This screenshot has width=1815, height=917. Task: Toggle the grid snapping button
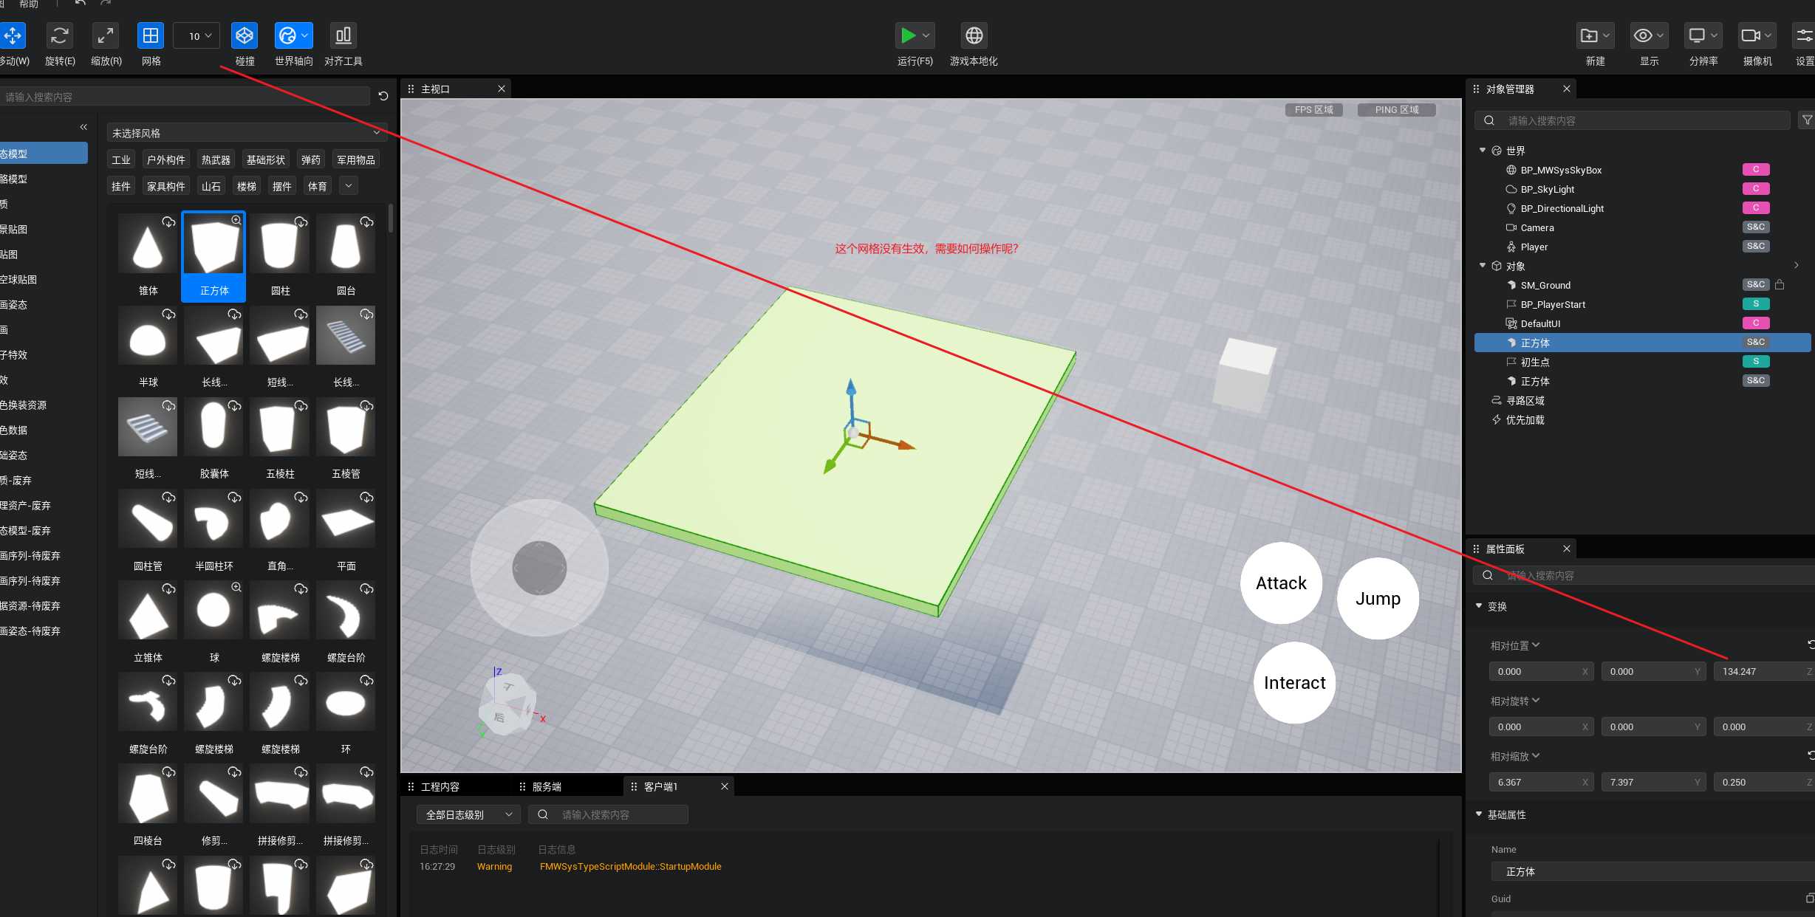[x=151, y=35]
